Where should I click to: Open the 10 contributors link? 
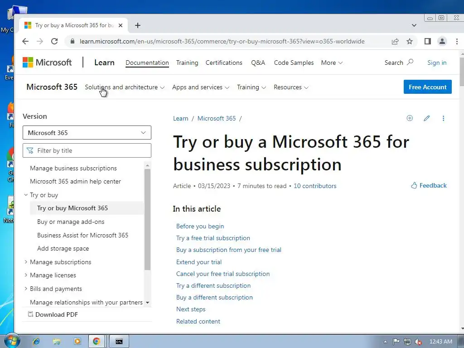coord(315,186)
